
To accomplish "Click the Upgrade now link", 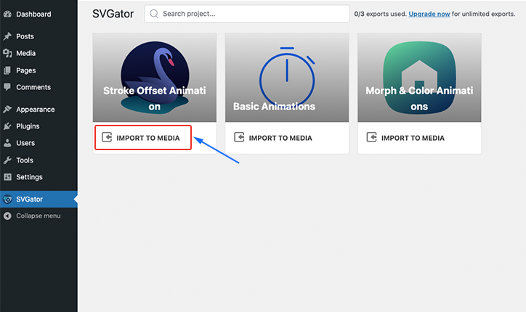I will pyautogui.click(x=429, y=14).
